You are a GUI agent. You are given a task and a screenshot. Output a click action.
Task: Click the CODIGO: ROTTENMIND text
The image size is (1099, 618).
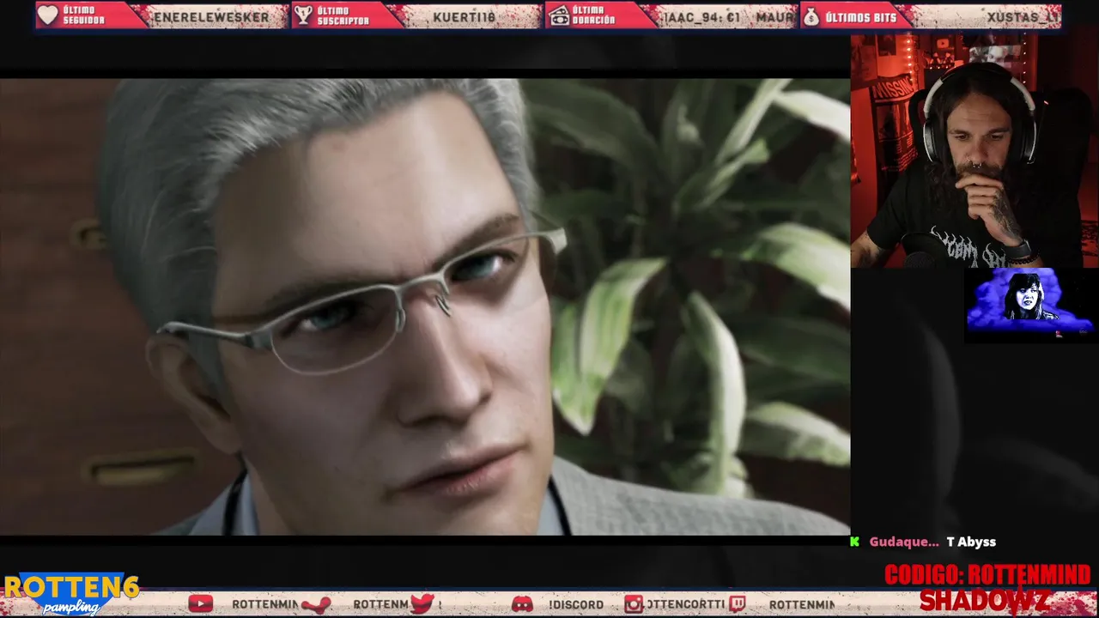point(987,575)
